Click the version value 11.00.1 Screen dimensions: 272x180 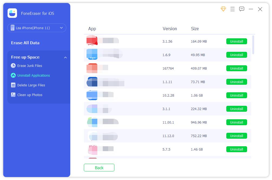tap(168, 122)
